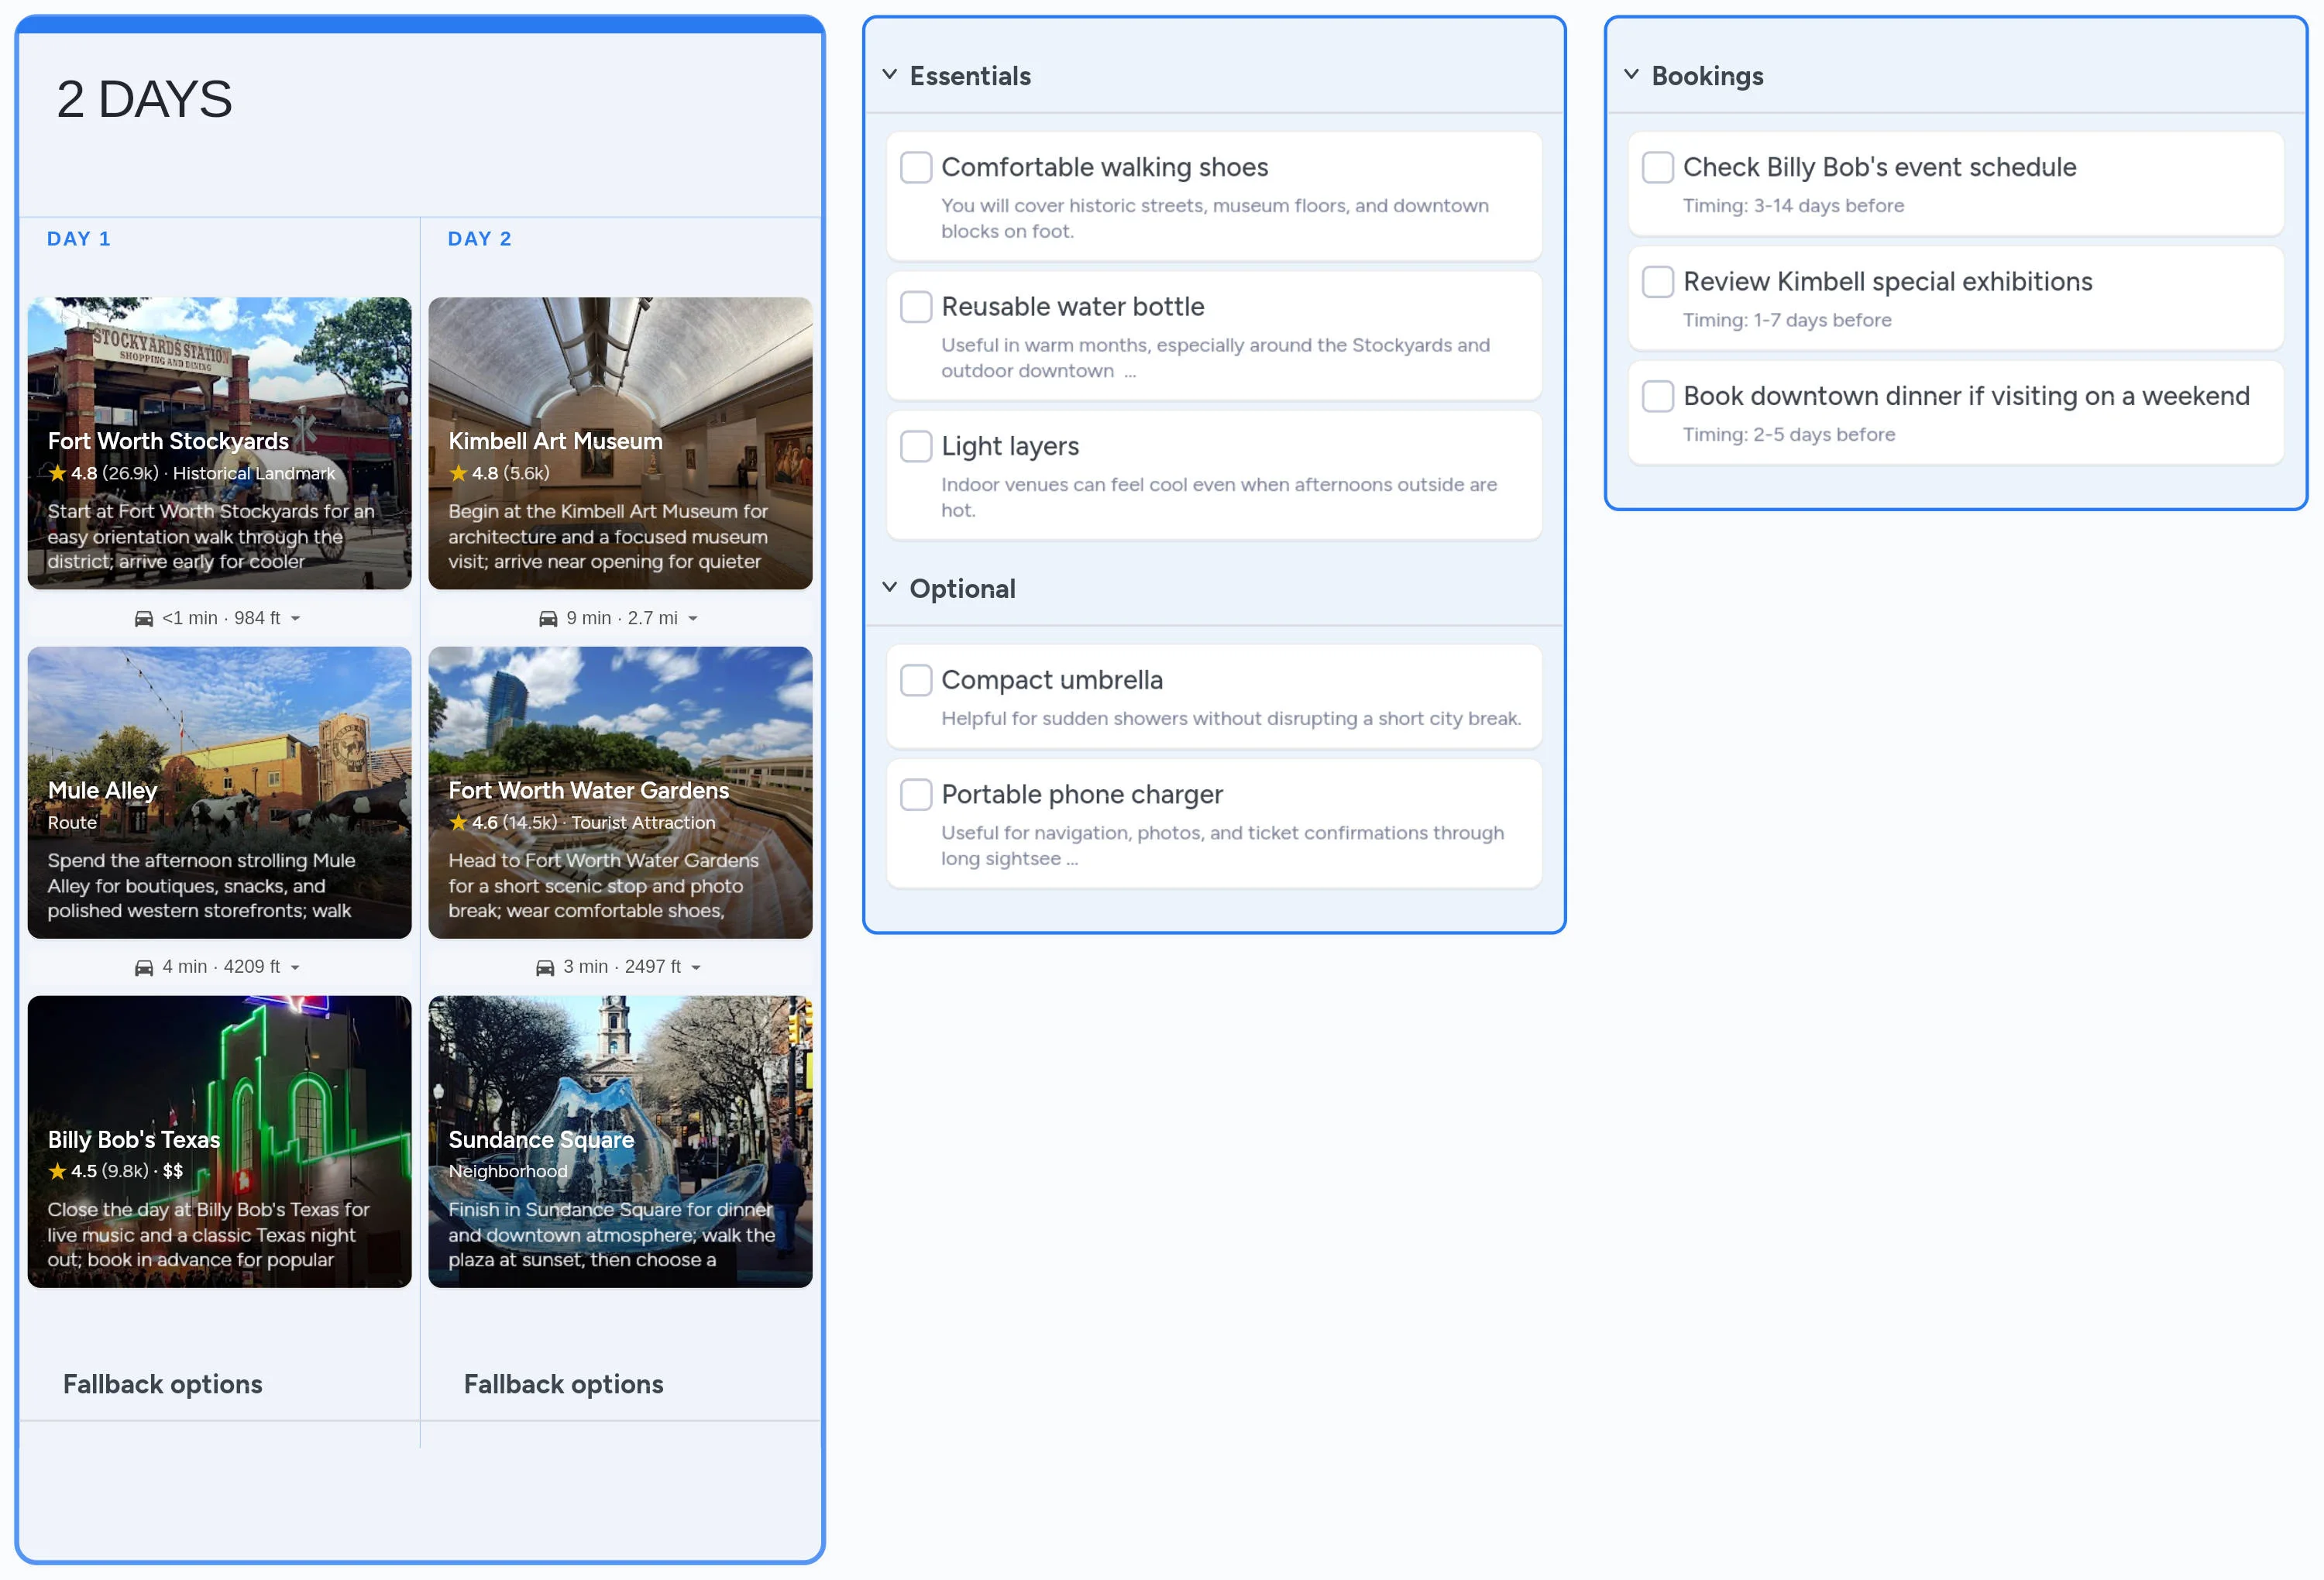
Task: Open Day 1 Fallback options
Action: pyautogui.click(x=163, y=1384)
